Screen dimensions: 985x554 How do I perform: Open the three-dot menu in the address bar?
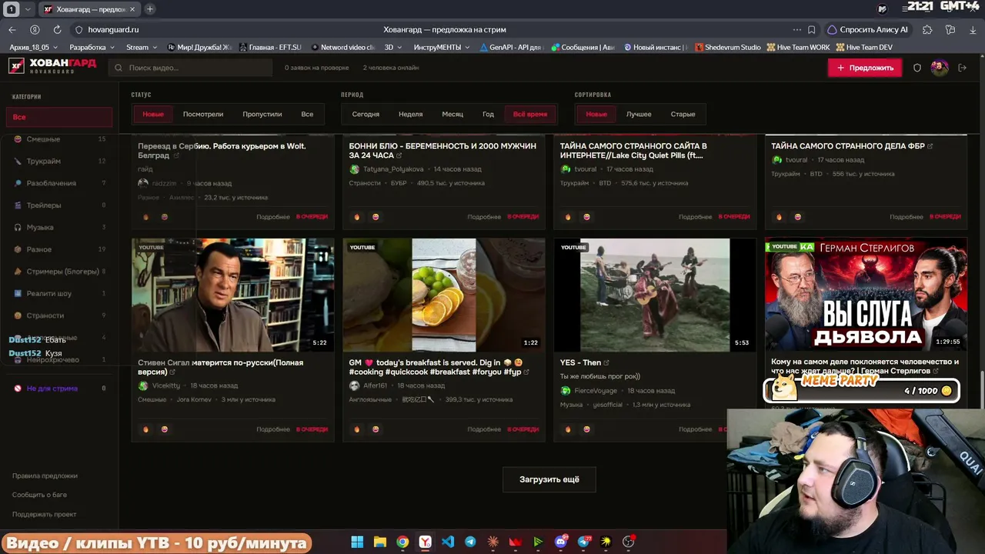(796, 30)
